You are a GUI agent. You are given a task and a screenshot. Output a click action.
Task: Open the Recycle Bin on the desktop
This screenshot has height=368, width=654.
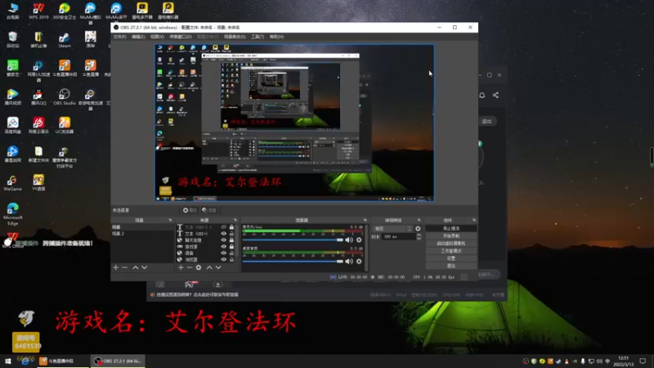point(12,40)
